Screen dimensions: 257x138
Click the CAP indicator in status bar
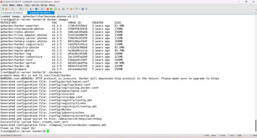click(x=251, y=136)
